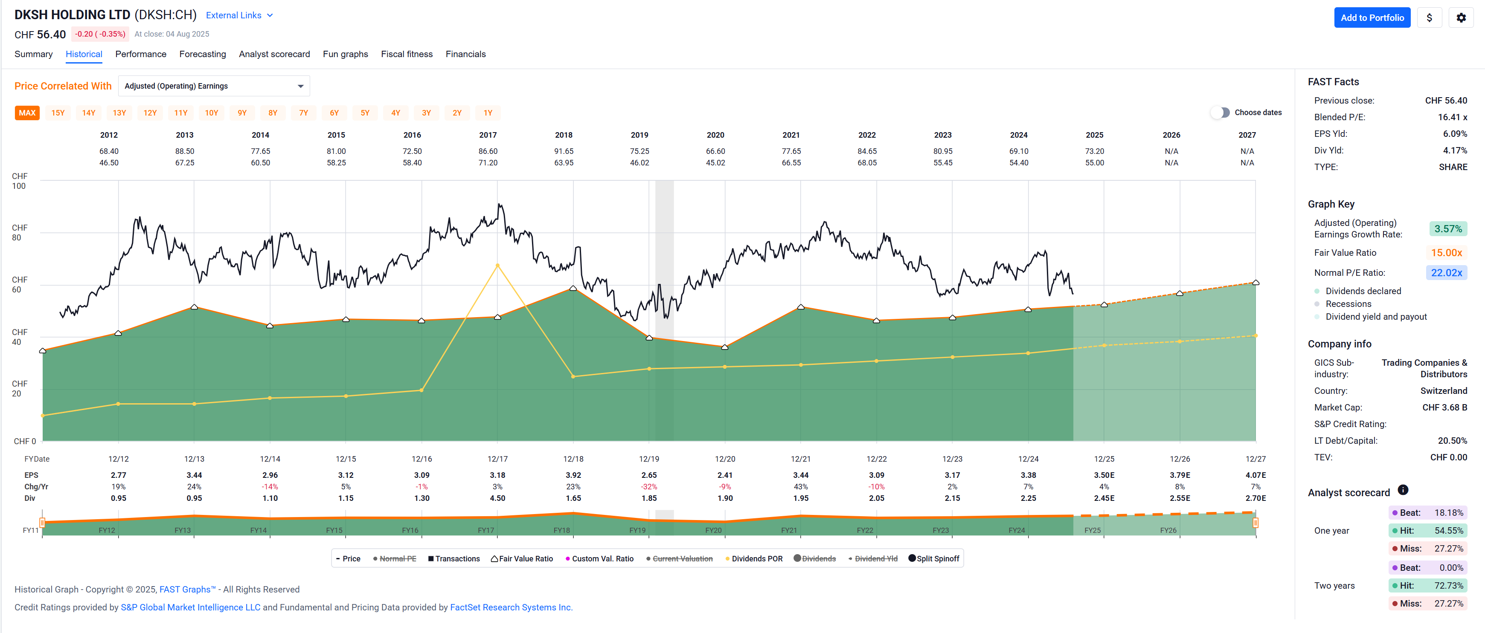Screen dimensions: 1485x633
Task: Open the Performance tab
Action: (141, 54)
